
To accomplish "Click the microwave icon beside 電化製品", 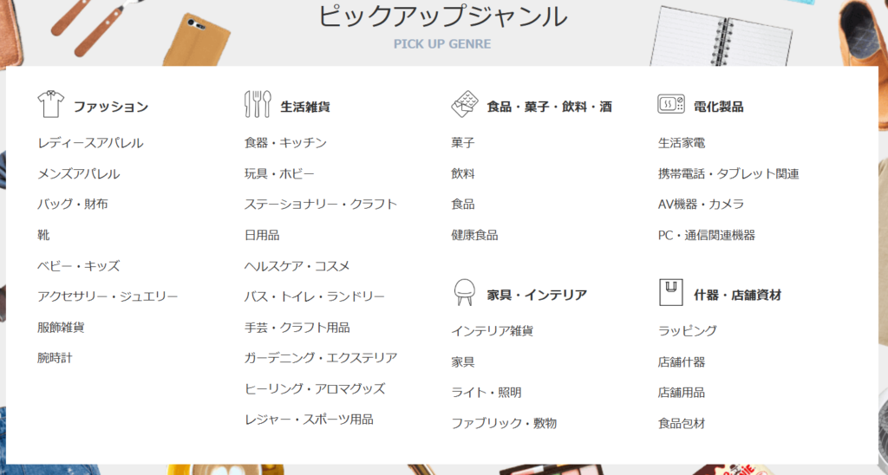I will click(670, 105).
